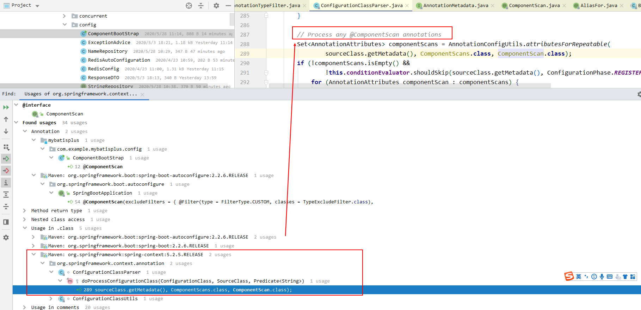This screenshot has height=310, width=641.
Task: Expand spring-boot-autoconfigure 2 usages node
Action: (x=33, y=237)
